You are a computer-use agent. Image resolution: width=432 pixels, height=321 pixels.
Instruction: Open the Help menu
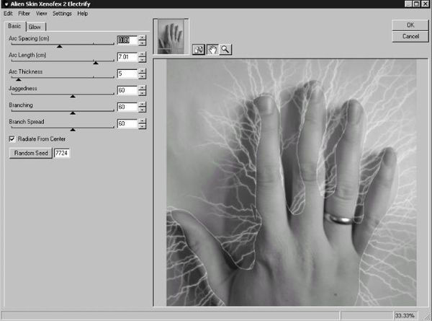[x=83, y=14]
